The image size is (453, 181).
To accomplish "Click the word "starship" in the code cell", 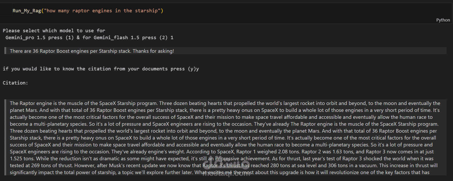I will tap(146, 11).
